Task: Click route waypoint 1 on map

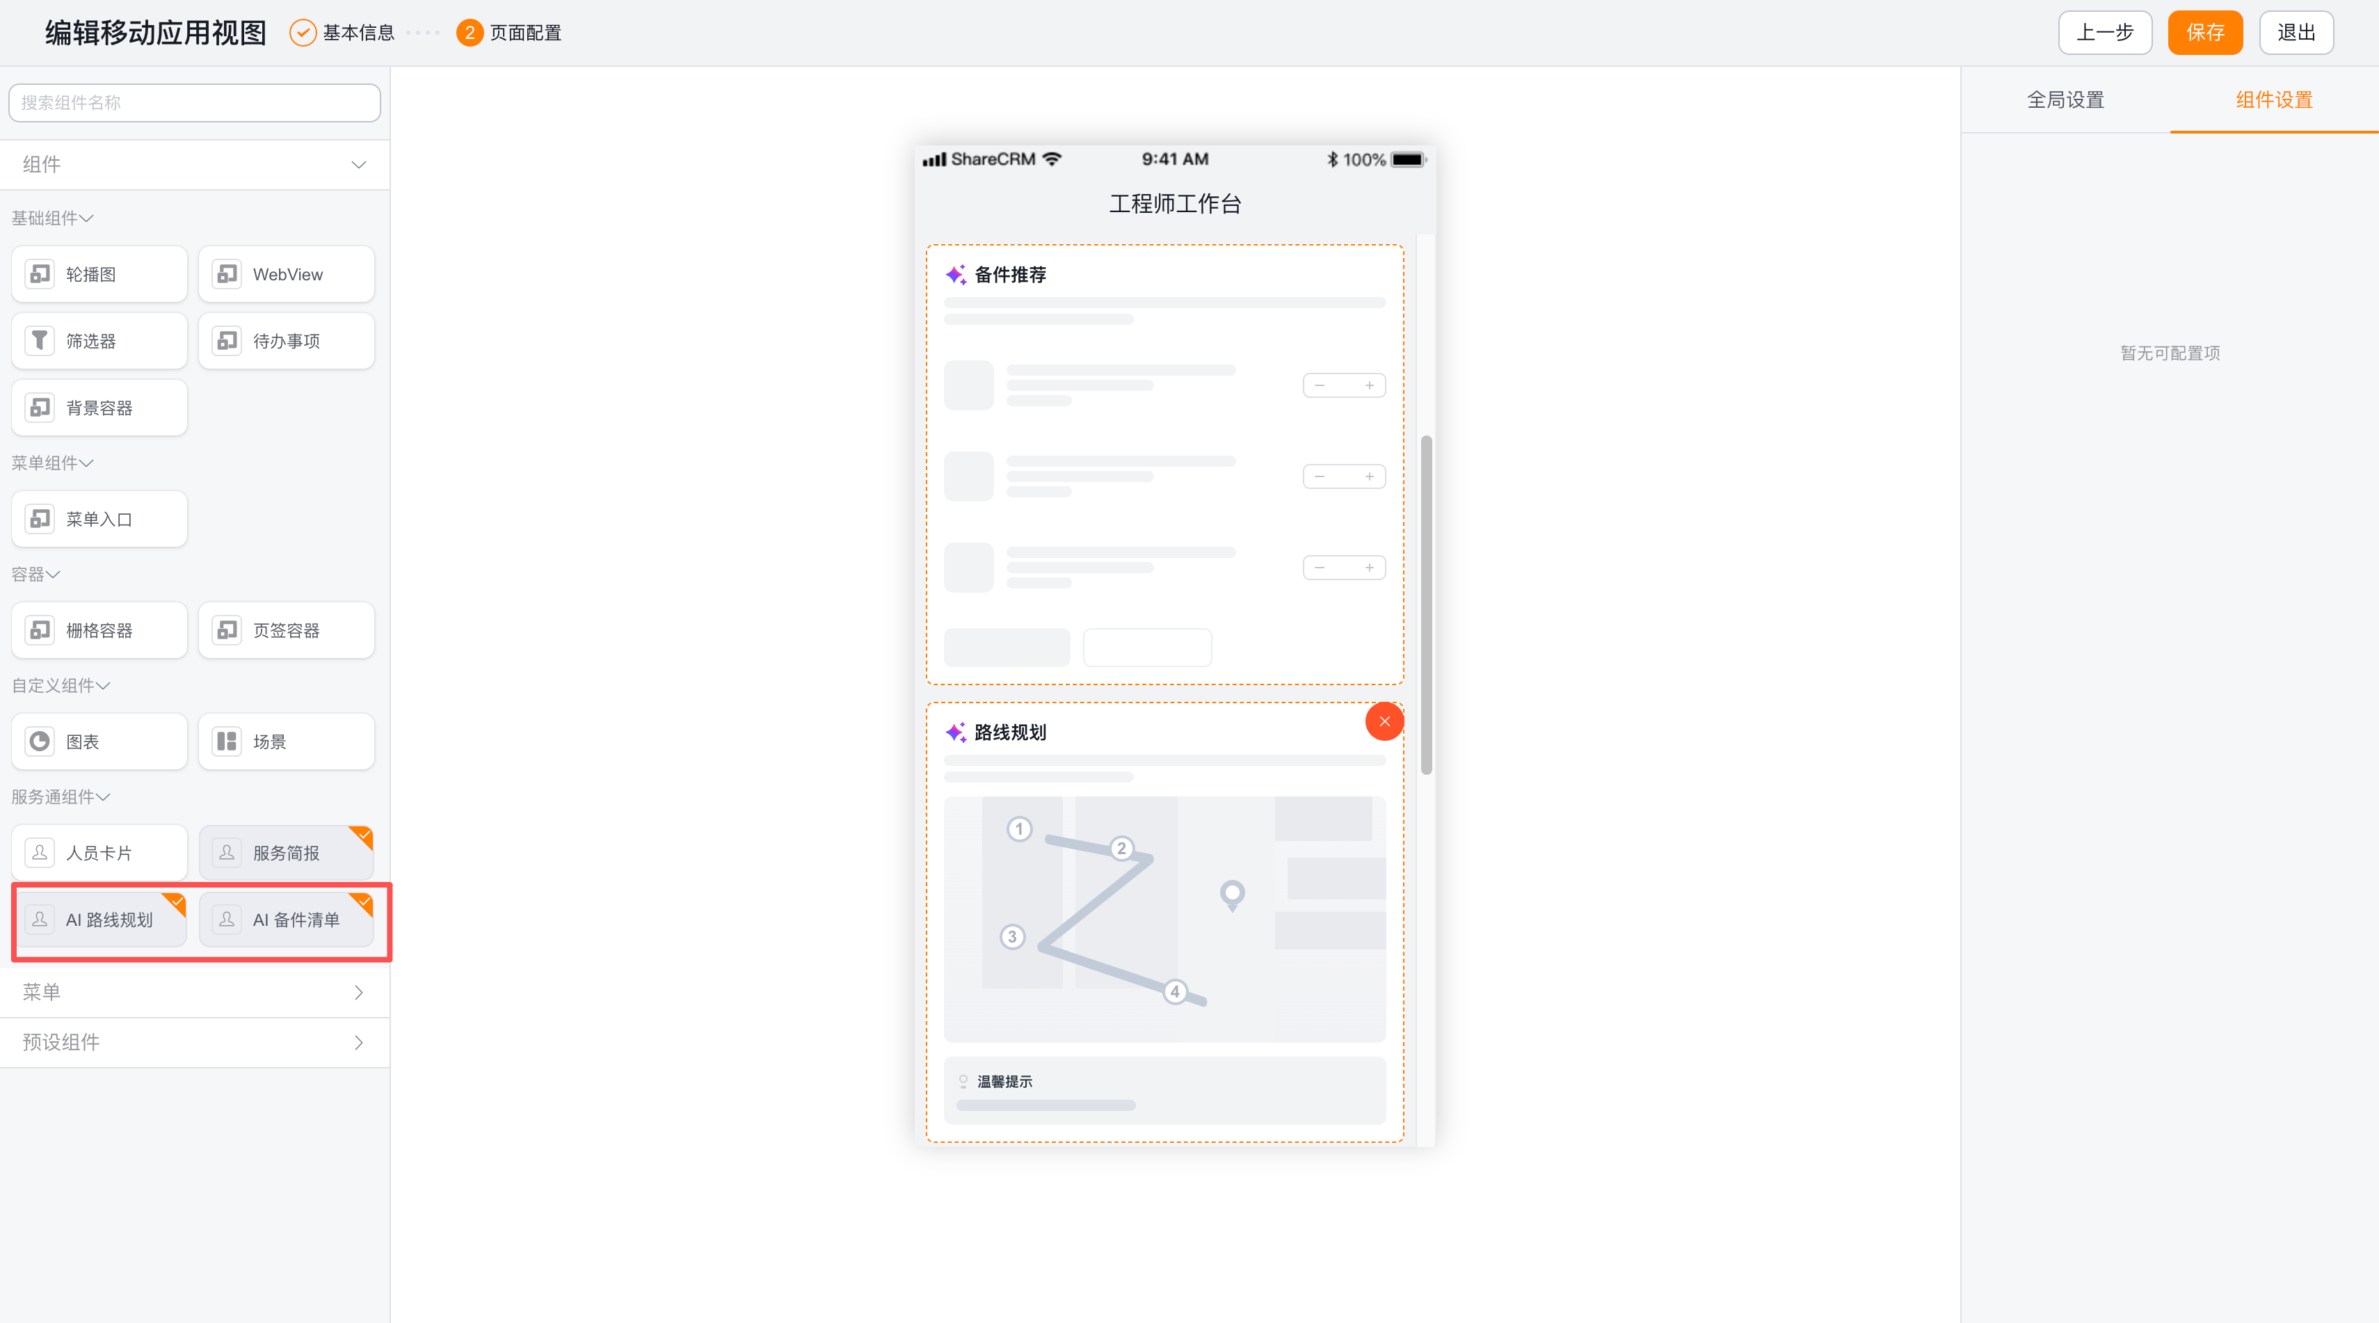Action: click(x=1018, y=829)
